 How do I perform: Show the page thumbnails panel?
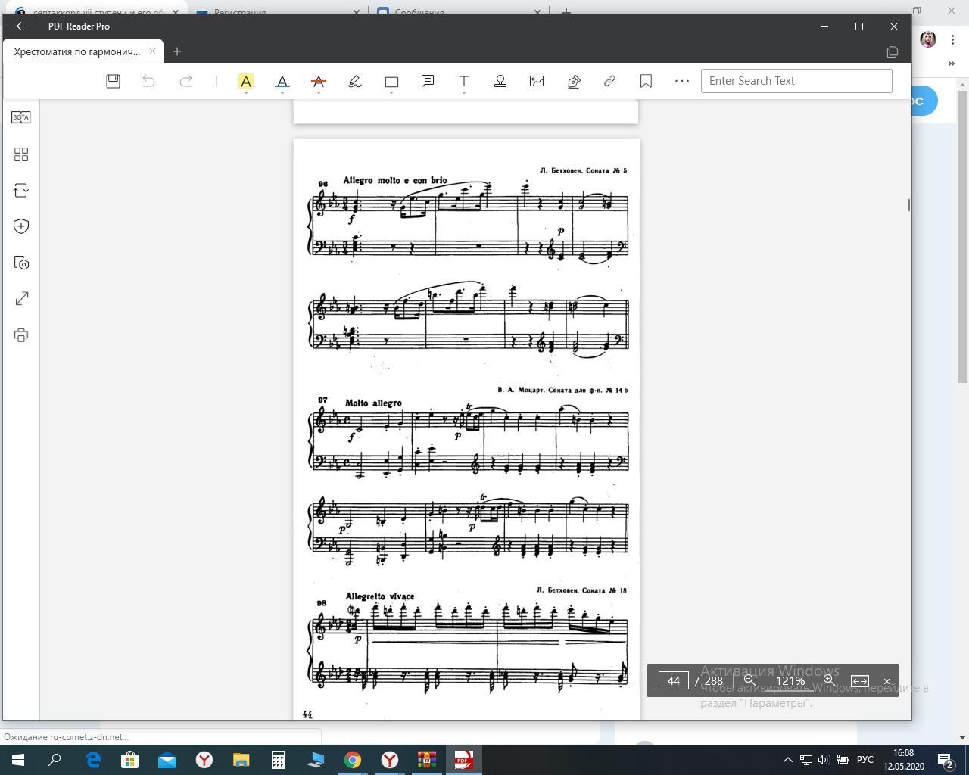(x=21, y=154)
